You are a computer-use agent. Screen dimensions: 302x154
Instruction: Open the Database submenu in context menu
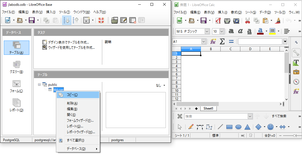[x=78, y=149]
